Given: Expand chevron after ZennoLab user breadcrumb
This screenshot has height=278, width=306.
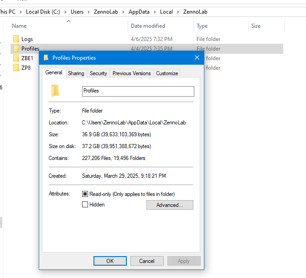Looking at the screenshot, I should [123, 12].
